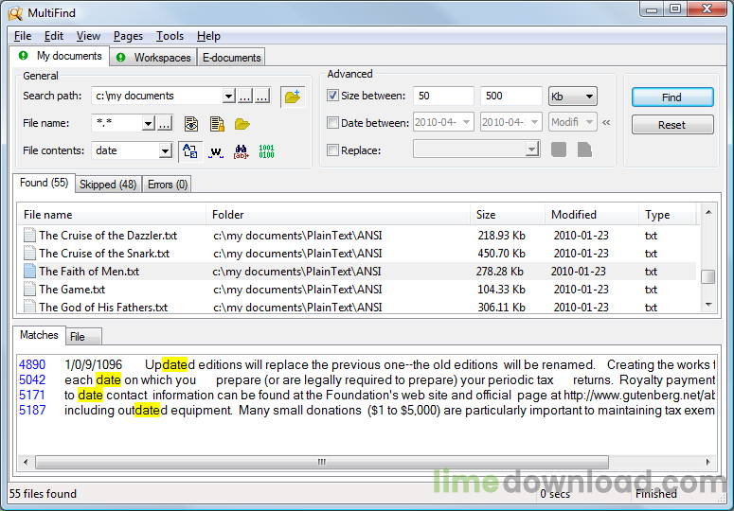Click the file icon of The Cruise of the Dazzler.txt
Viewport: 734px width, 511px height.
[x=29, y=235]
